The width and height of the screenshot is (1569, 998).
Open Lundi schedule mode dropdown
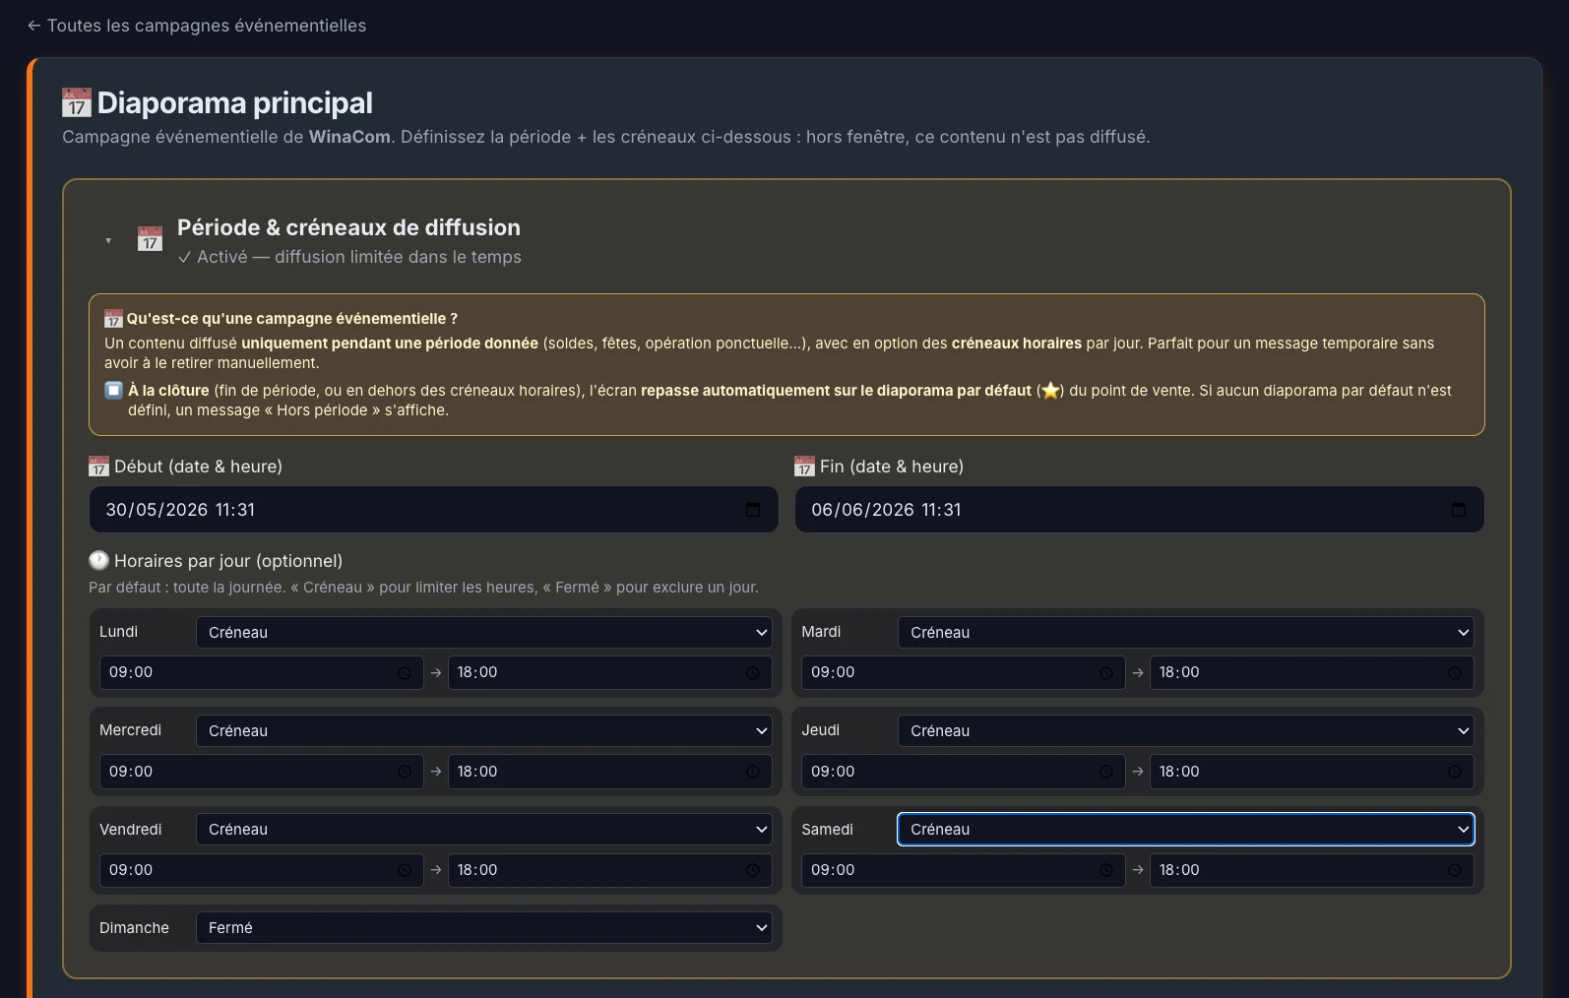[x=484, y=632]
